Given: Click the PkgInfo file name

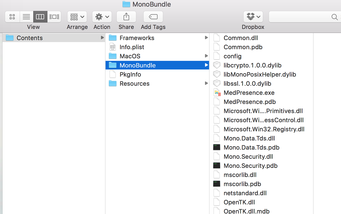Looking at the screenshot, I should pyautogui.click(x=130, y=74).
